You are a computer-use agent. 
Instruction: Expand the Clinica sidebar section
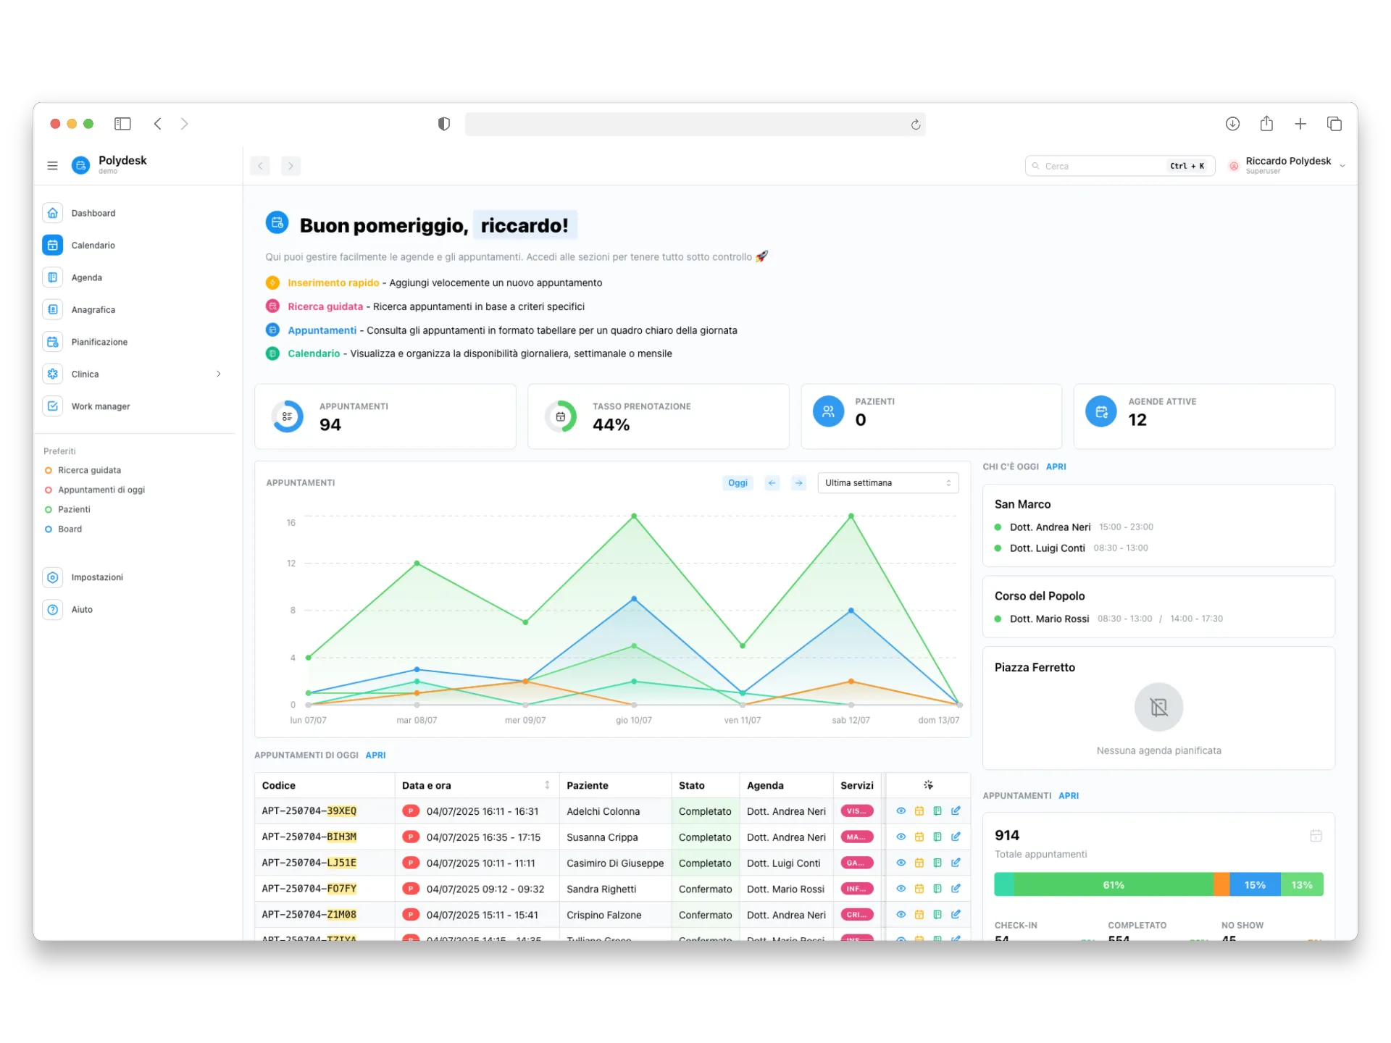tap(219, 374)
